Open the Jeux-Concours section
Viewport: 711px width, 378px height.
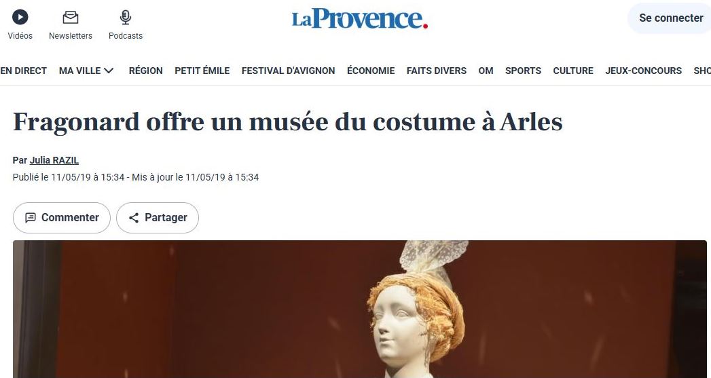click(644, 71)
